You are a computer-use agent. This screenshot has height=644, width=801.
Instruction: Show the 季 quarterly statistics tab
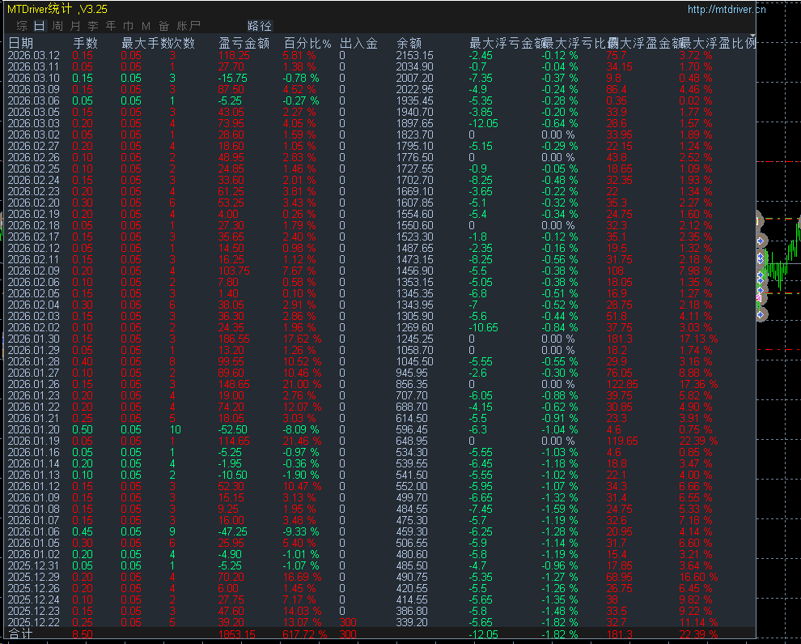[92, 26]
